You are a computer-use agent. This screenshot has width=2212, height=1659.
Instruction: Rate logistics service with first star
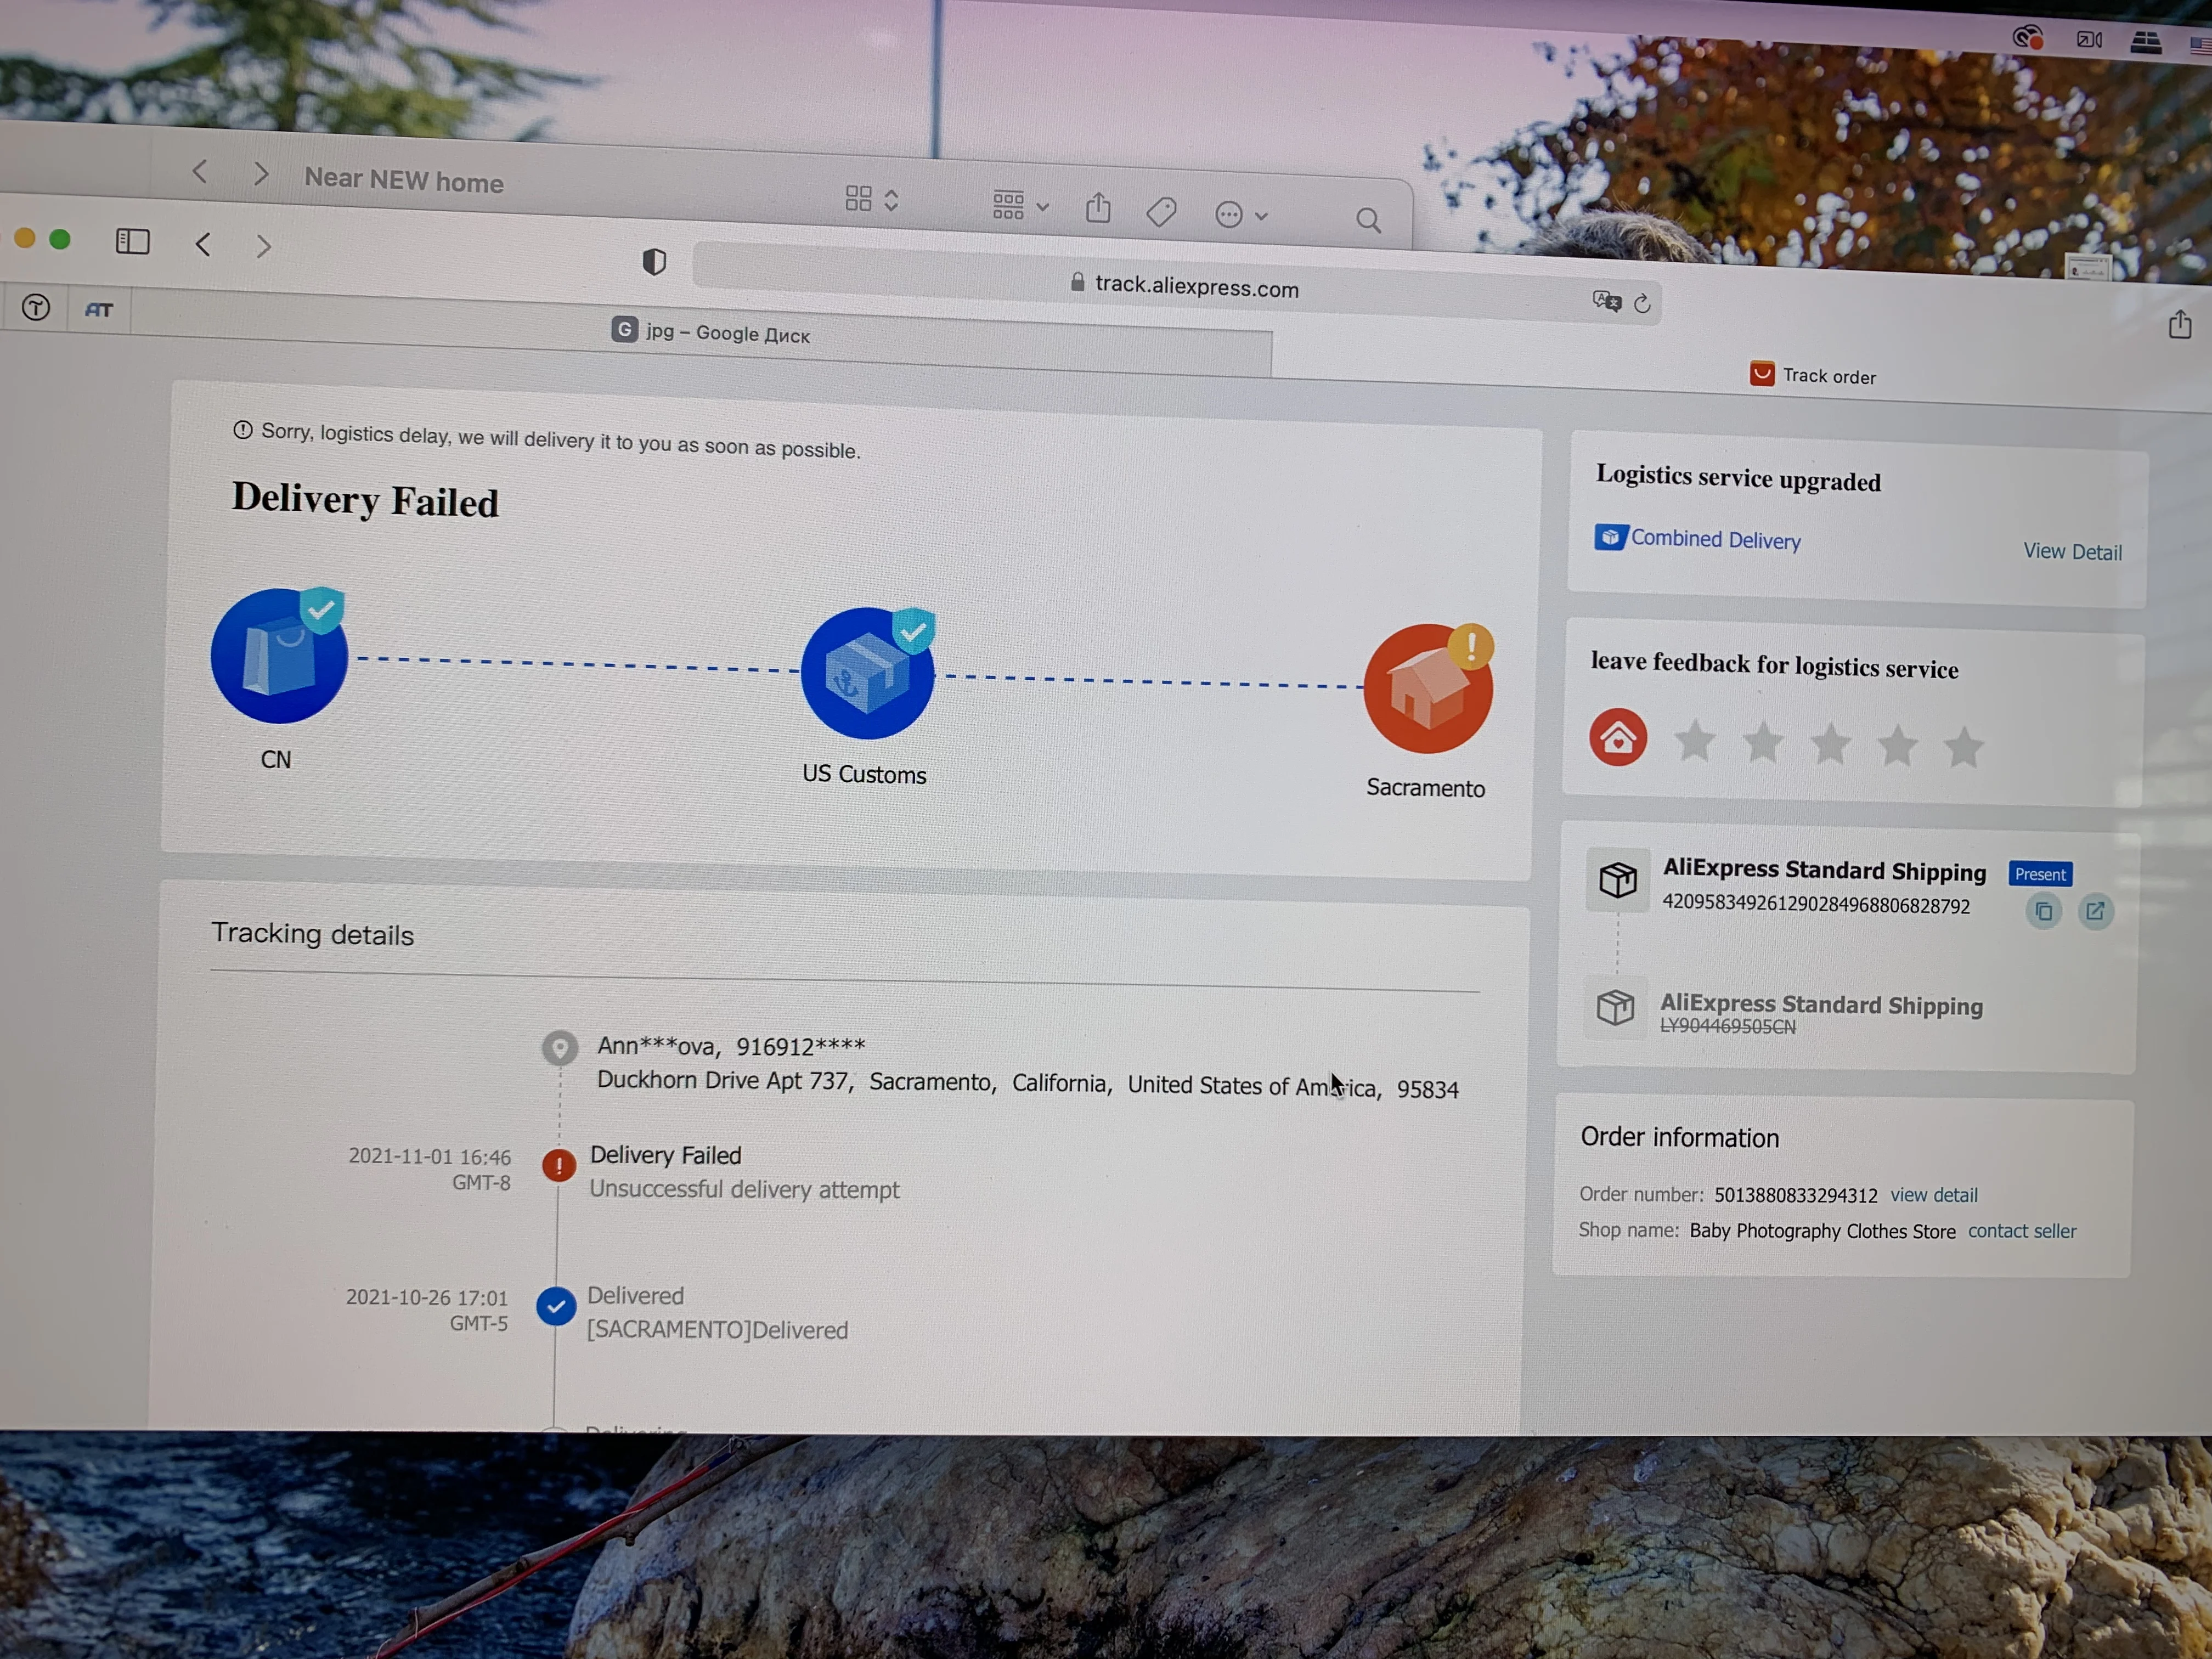pyautogui.click(x=1695, y=741)
